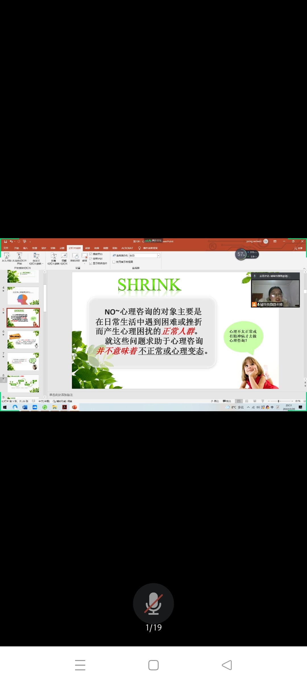Click the Notes (备注) status bar button
The height and width of the screenshot is (684, 307).
click(x=215, y=401)
